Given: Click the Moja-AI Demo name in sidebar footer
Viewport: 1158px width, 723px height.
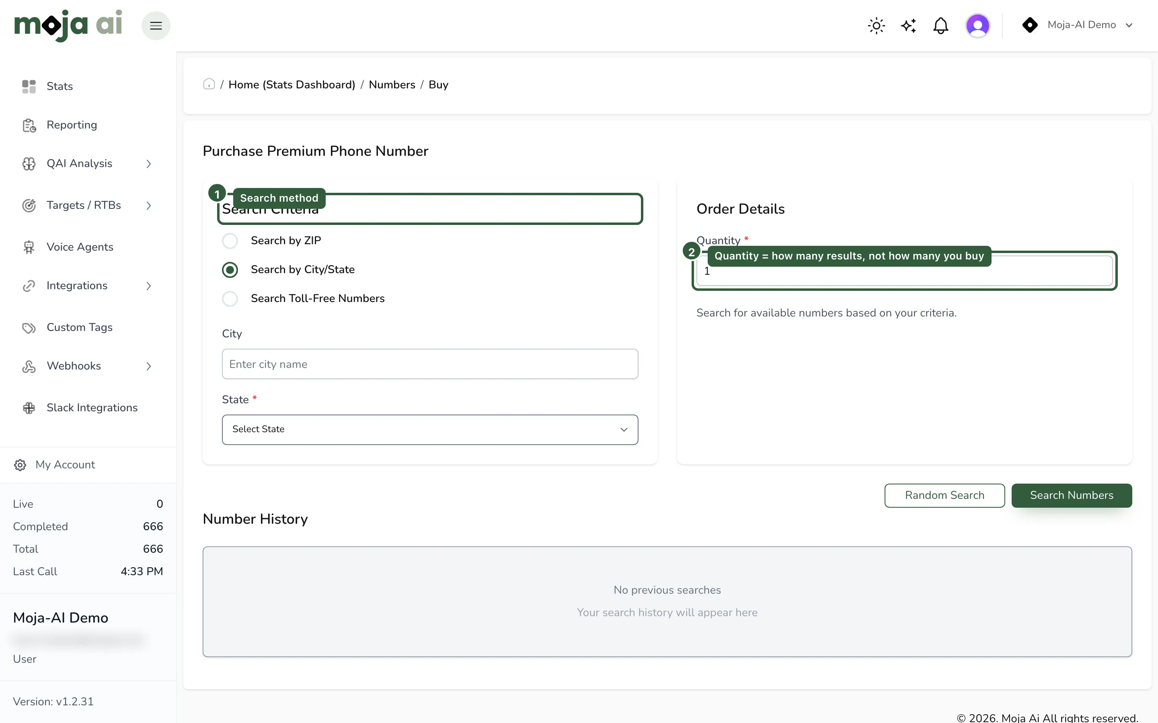Looking at the screenshot, I should tap(61, 618).
